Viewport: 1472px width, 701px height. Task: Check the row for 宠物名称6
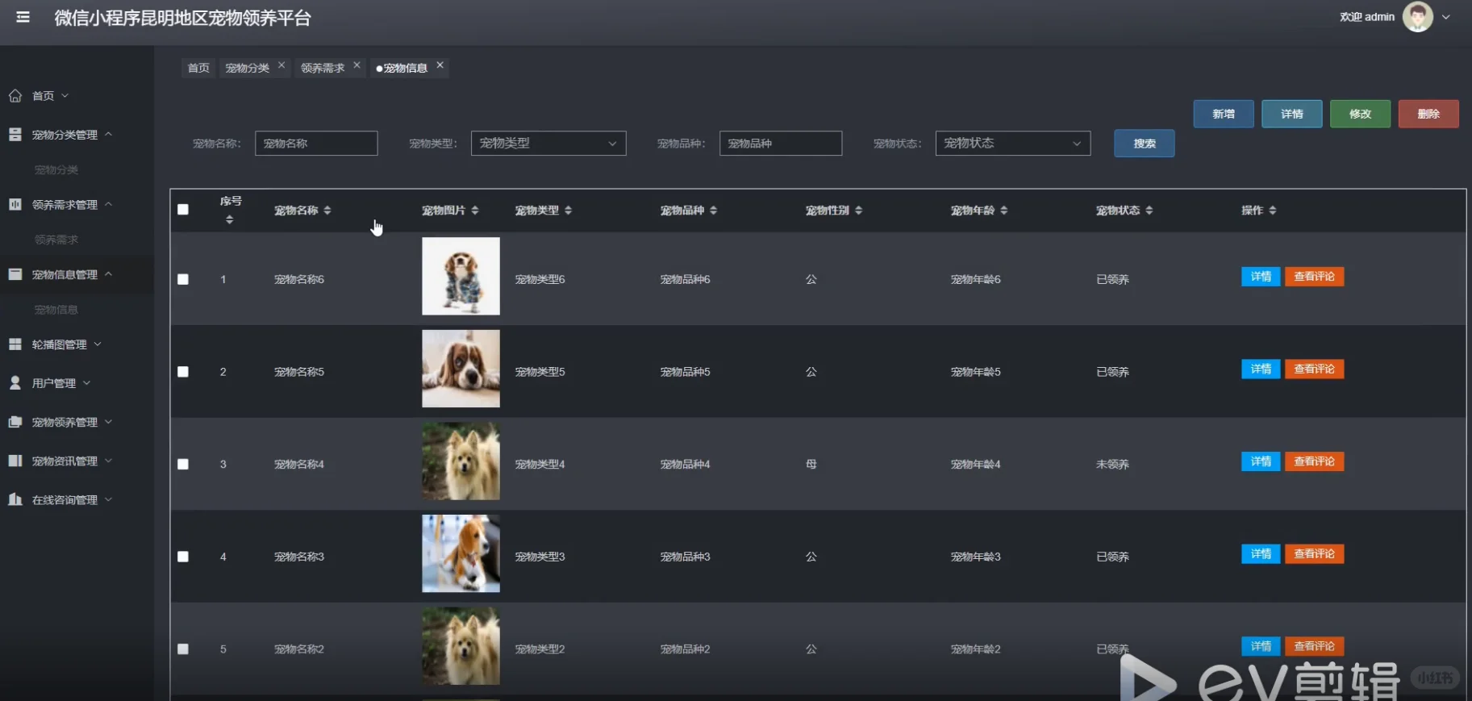[183, 279]
